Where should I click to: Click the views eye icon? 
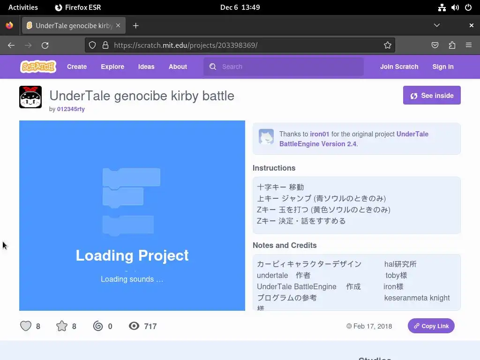pos(134,326)
